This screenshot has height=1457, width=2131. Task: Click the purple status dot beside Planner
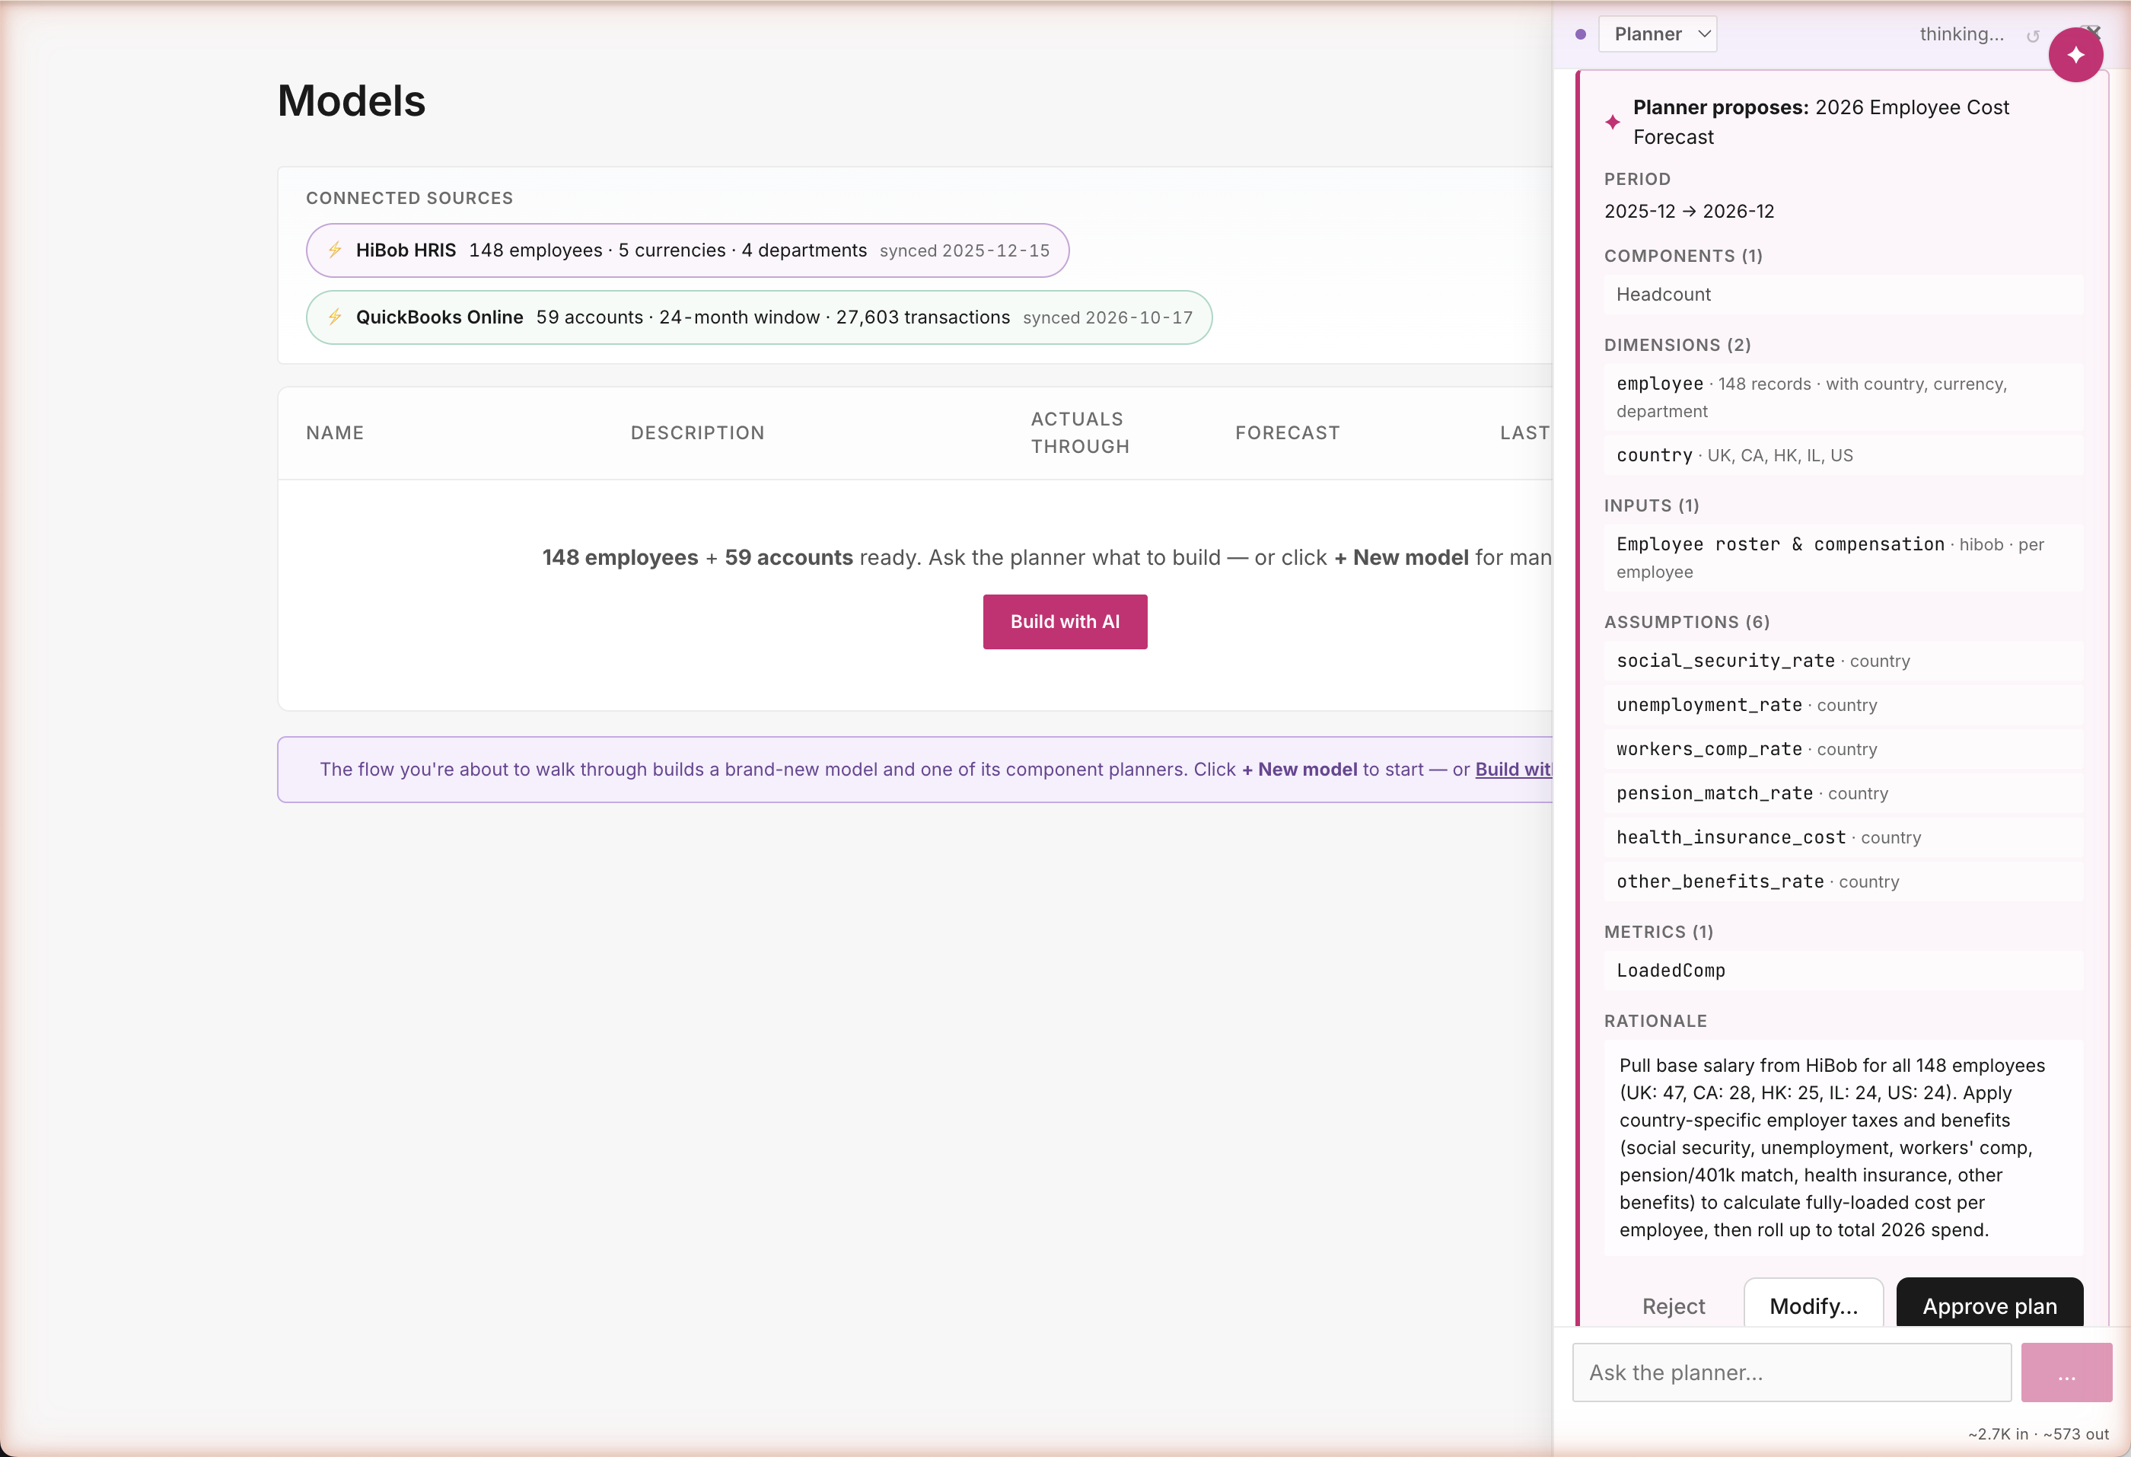click(x=1580, y=34)
